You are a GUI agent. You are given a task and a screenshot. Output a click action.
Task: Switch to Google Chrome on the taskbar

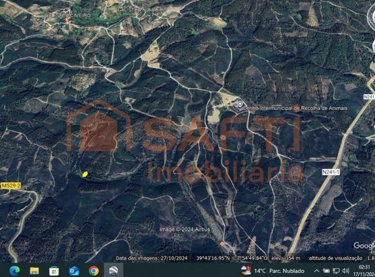(x=94, y=271)
